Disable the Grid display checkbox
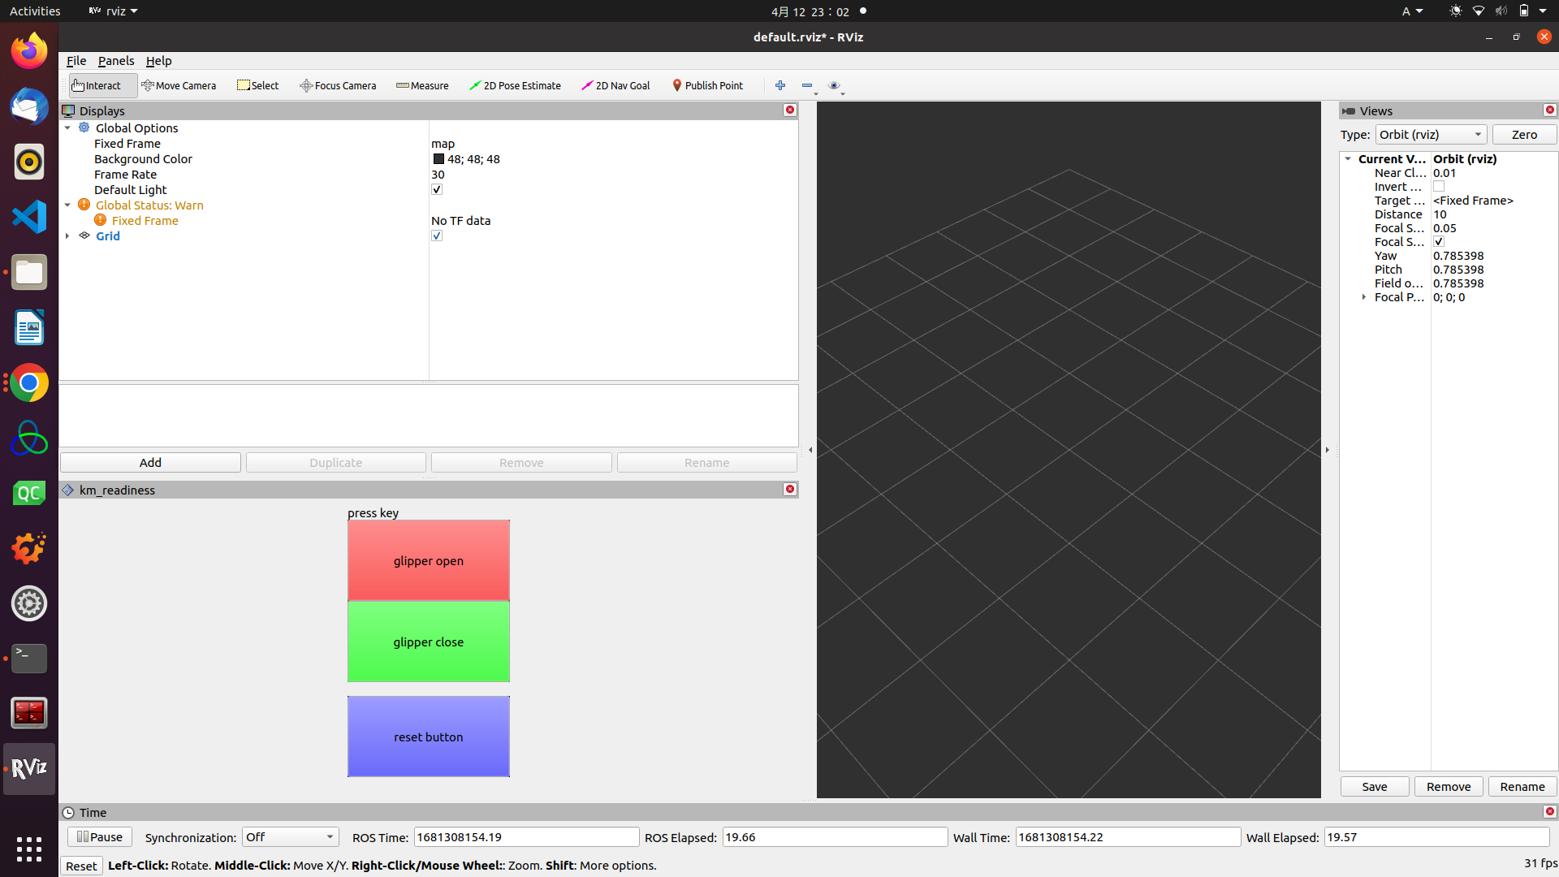 coord(437,235)
